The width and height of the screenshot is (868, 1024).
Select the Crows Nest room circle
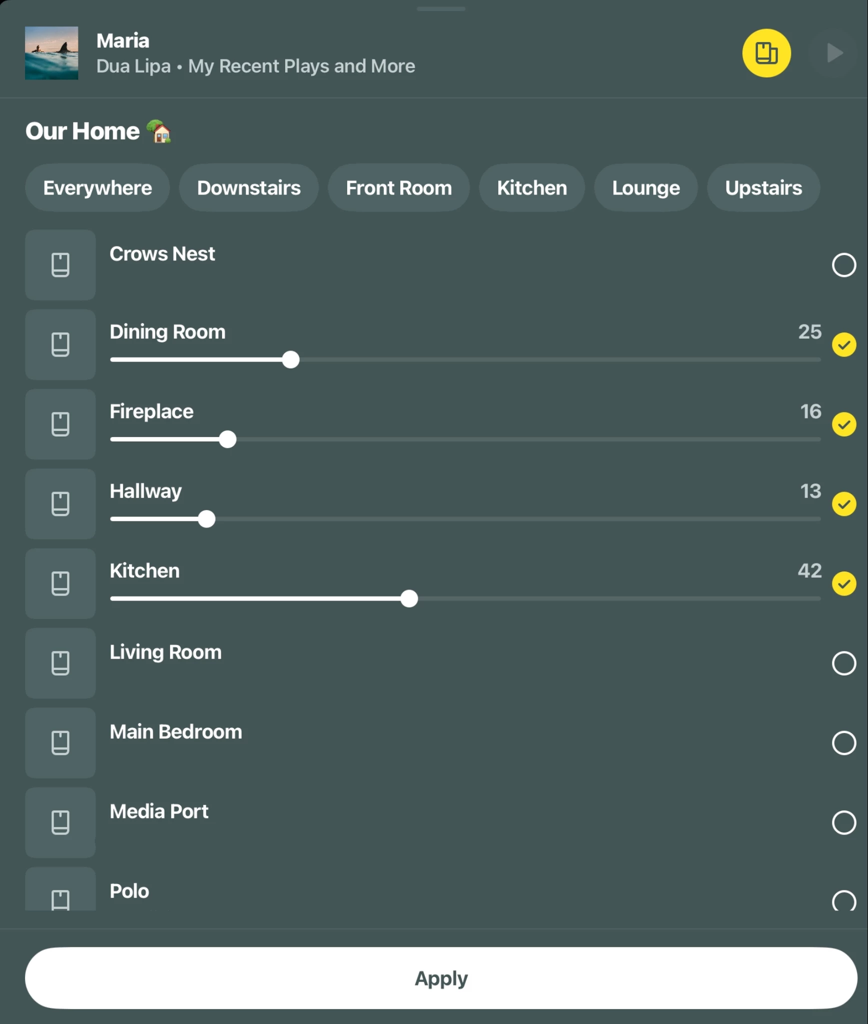point(843,264)
